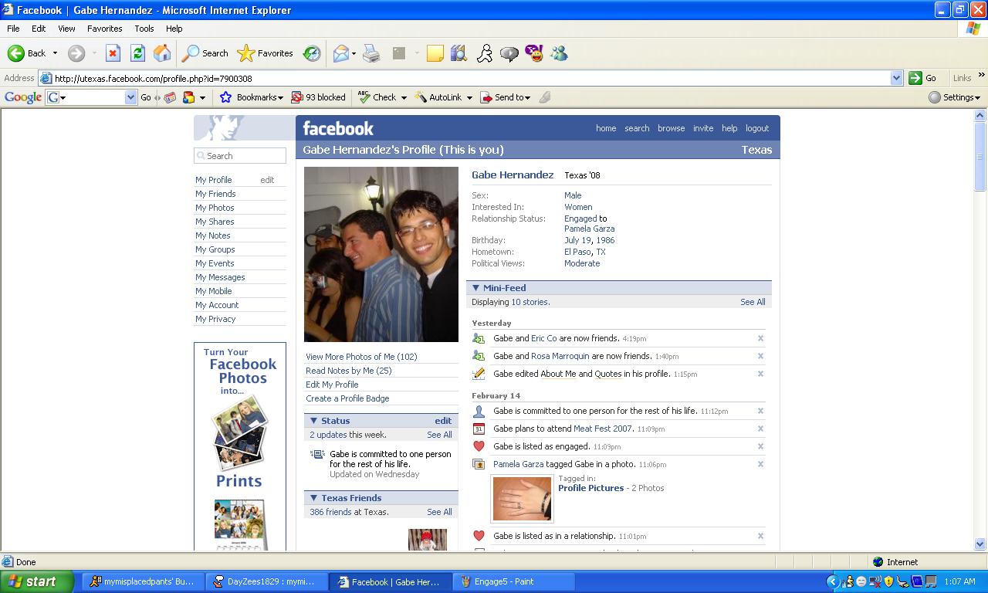988x593 pixels.
Task: Remove the Eric Co friendship story
Action: click(x=760, y=338)
